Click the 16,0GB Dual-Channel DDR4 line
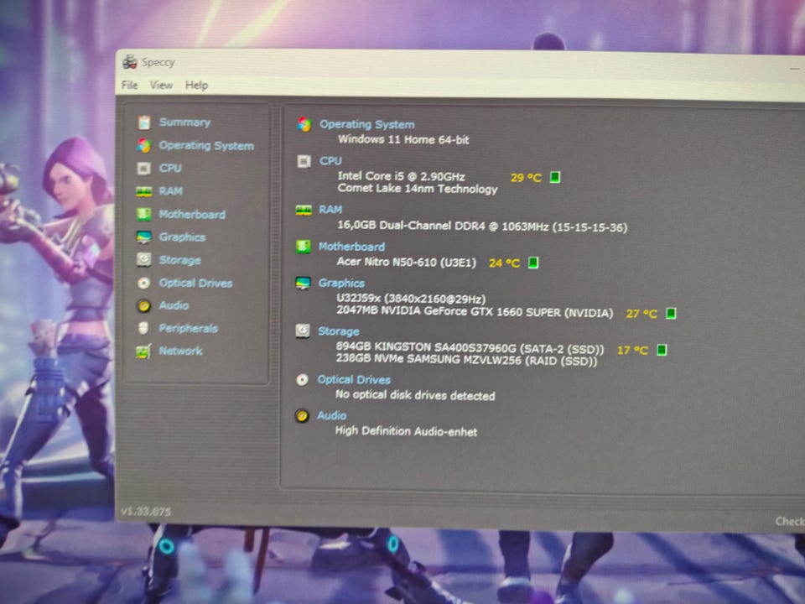Viewport: 805px width, 604px height. pyautogui.click(x=482, y=226)
